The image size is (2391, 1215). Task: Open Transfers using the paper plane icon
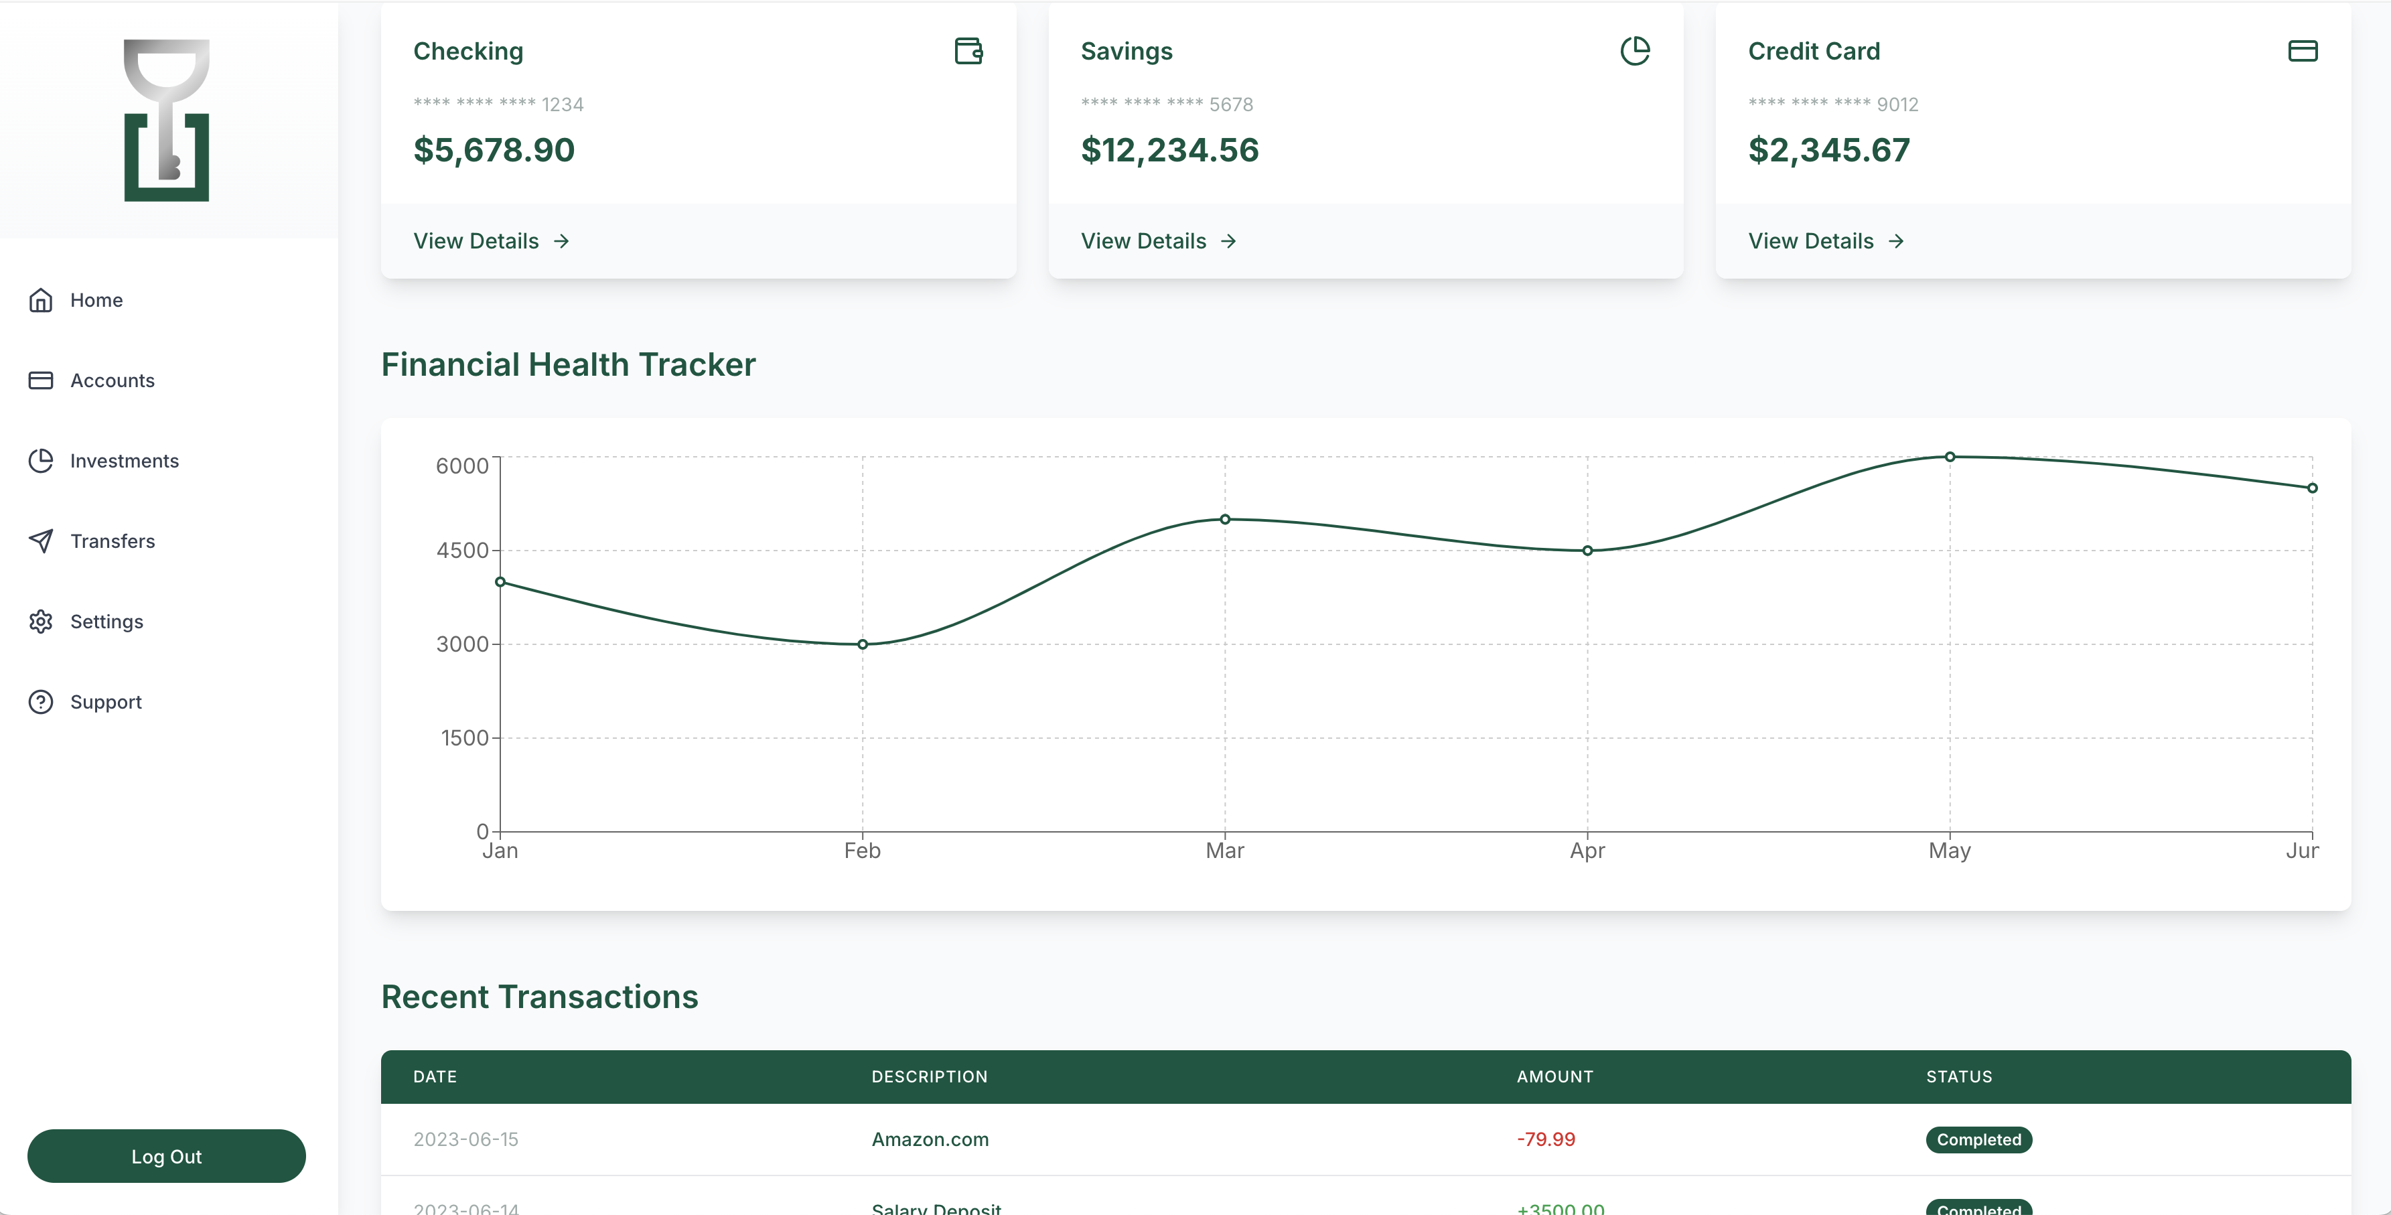[42, 541]
